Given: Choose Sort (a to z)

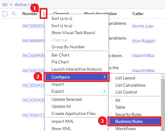Looking at the screenshot, I should [x=62, y=19].
